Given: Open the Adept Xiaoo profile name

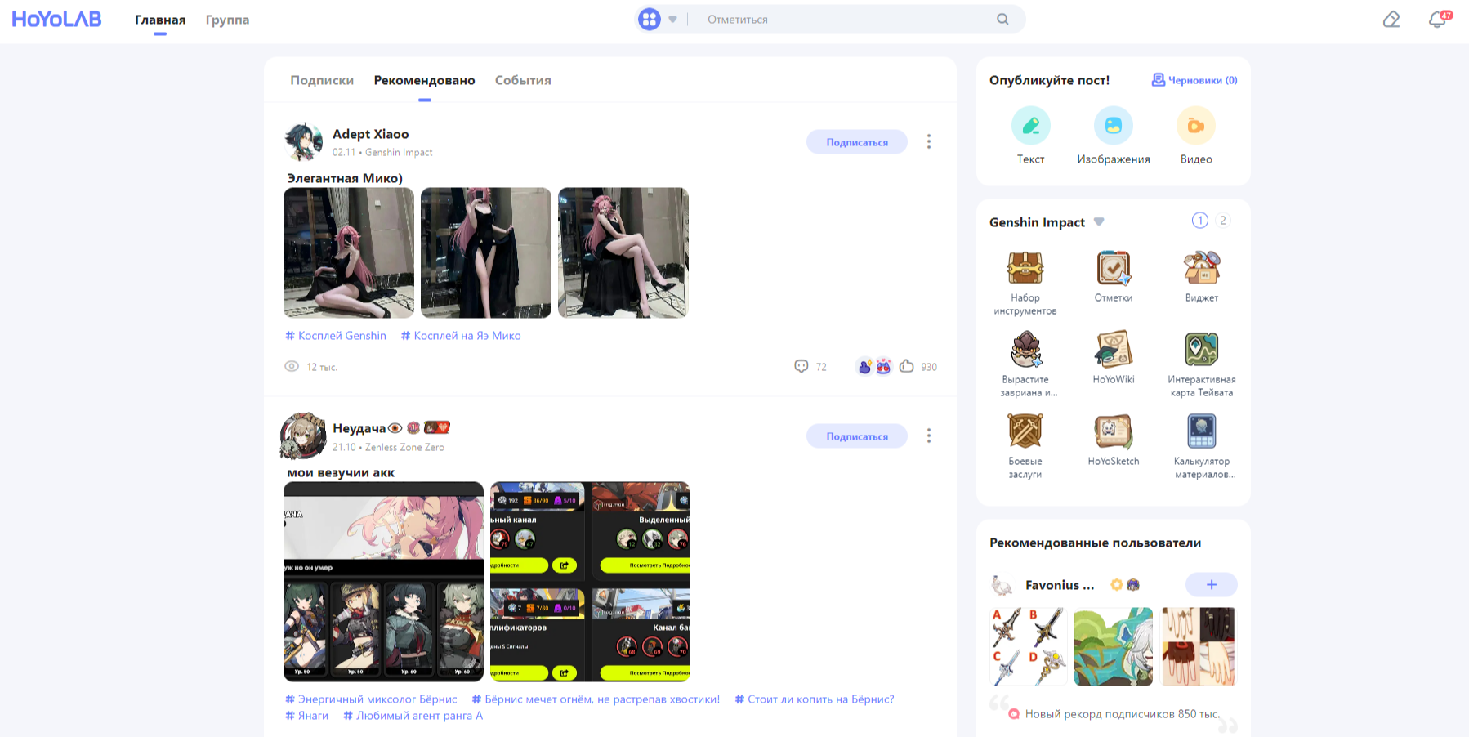Looking at the screenshot, I should pos(370,134).
